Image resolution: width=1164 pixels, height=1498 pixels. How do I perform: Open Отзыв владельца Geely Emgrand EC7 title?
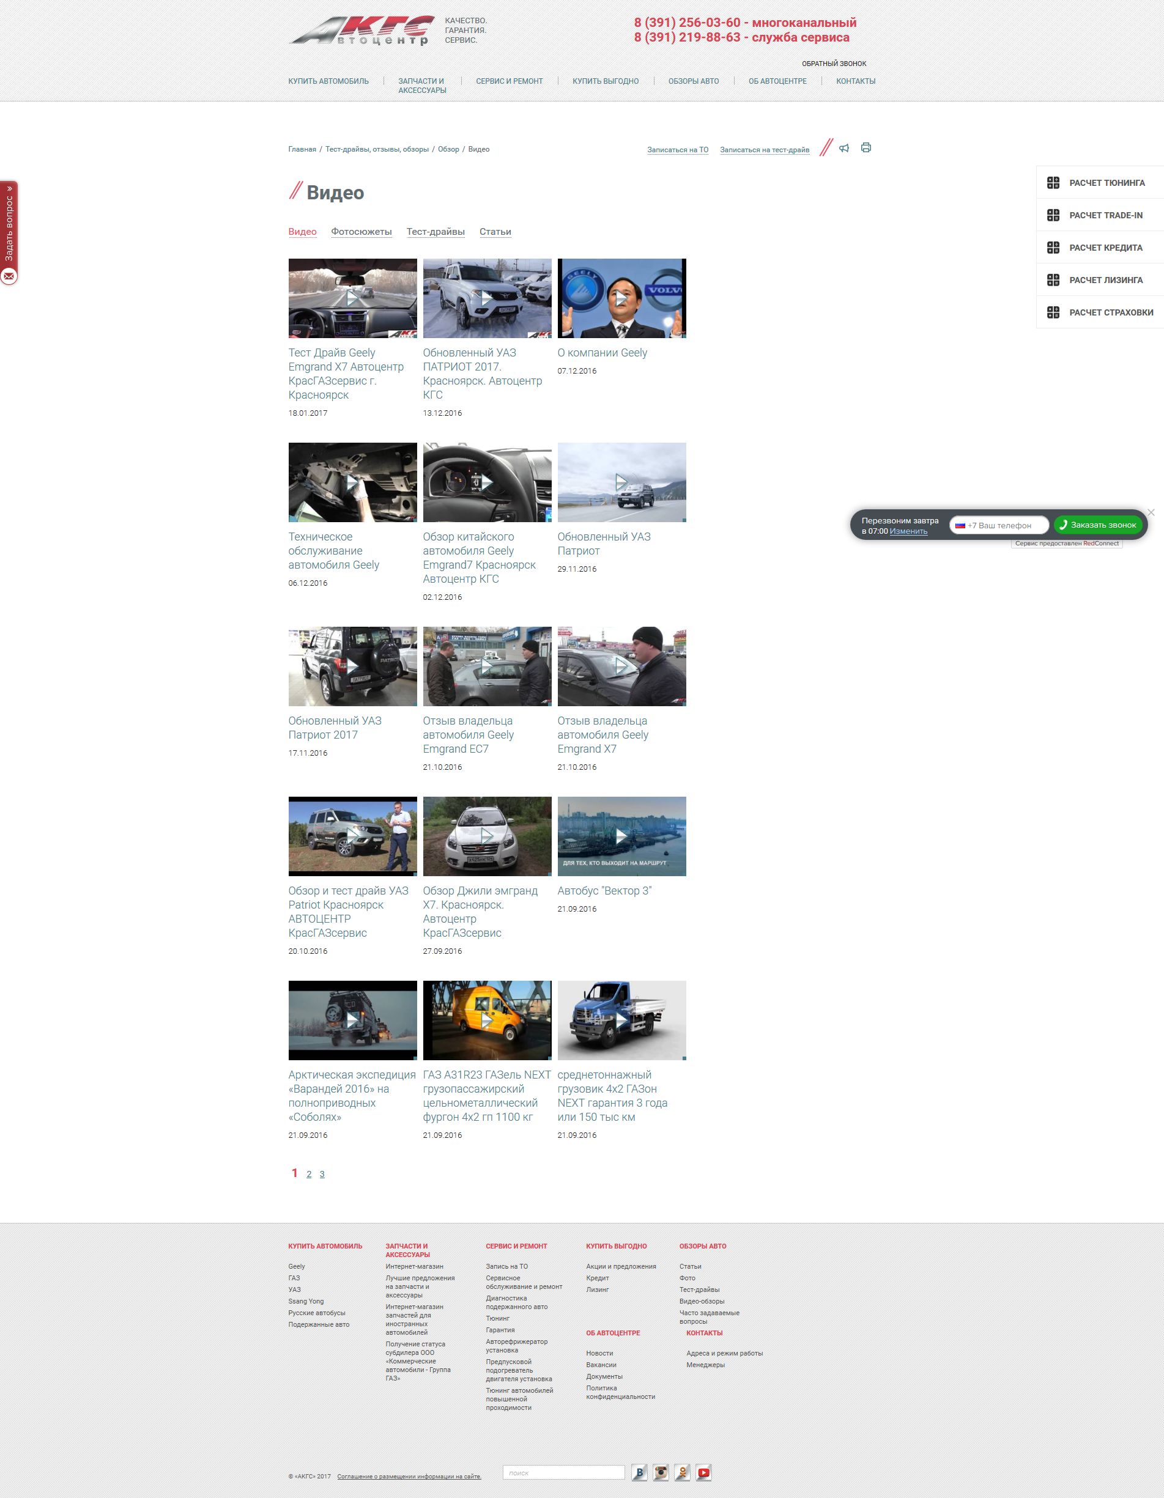468,734
